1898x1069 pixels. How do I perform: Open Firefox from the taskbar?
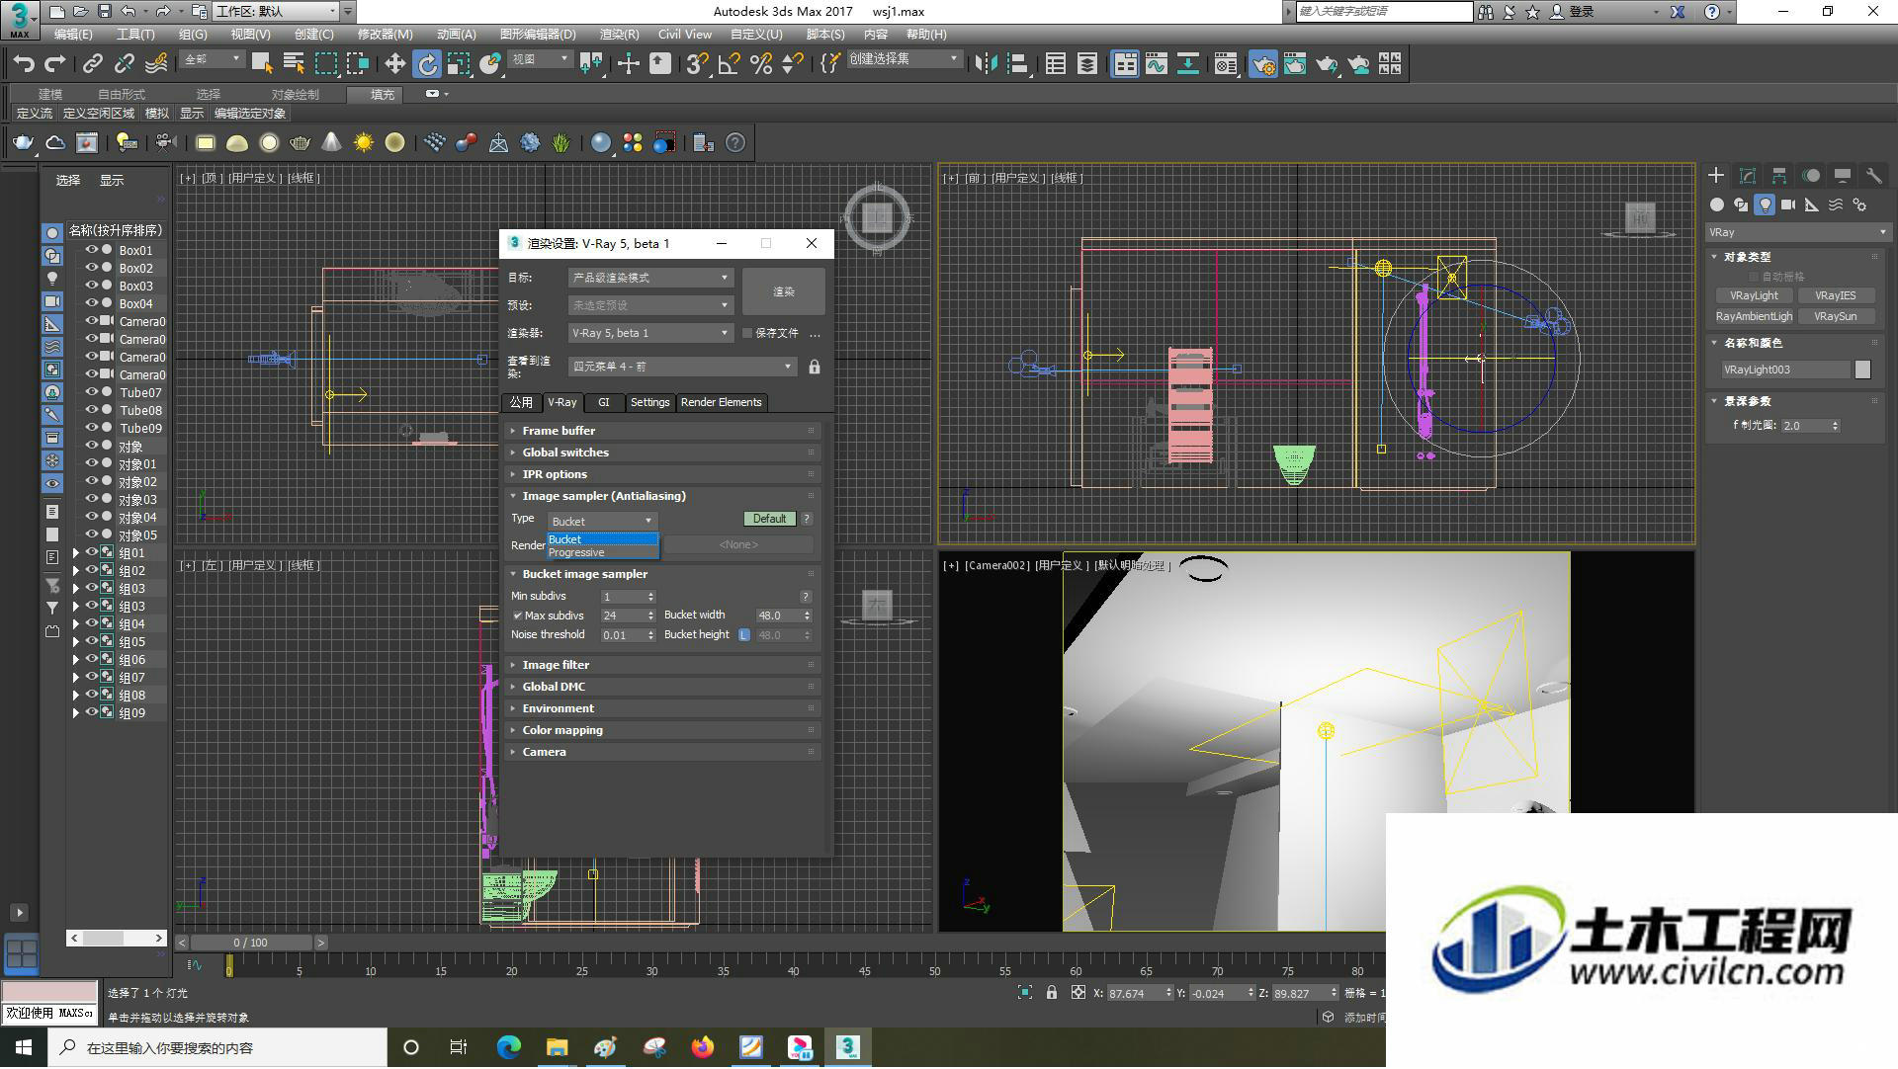click(703, 1047)
